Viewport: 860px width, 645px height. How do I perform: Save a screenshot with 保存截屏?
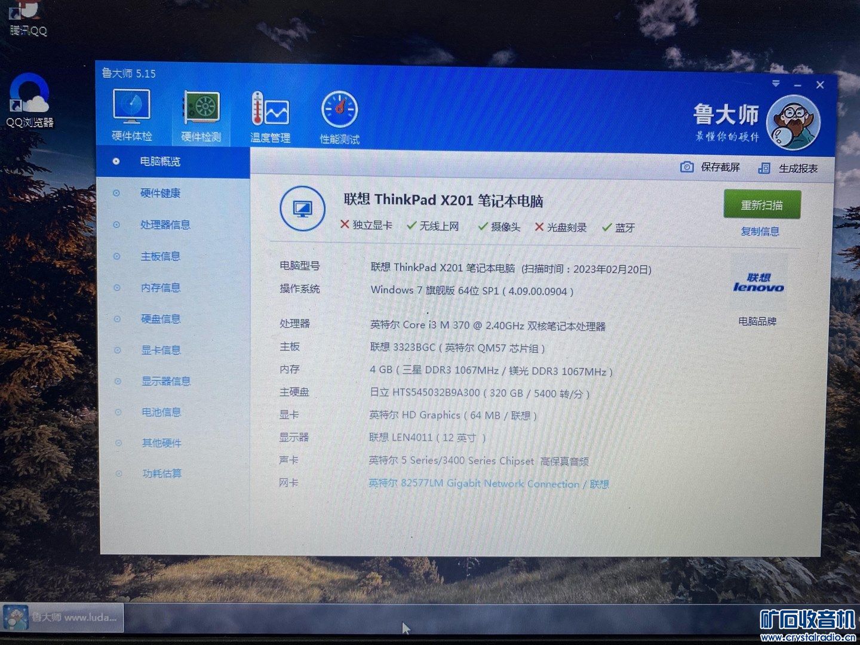tap(711, 167)
